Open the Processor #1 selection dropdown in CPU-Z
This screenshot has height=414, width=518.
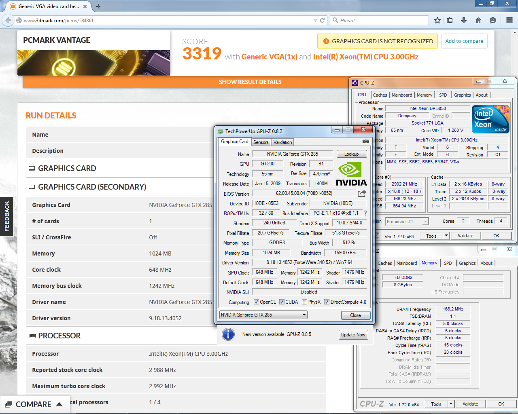[407, 222]
